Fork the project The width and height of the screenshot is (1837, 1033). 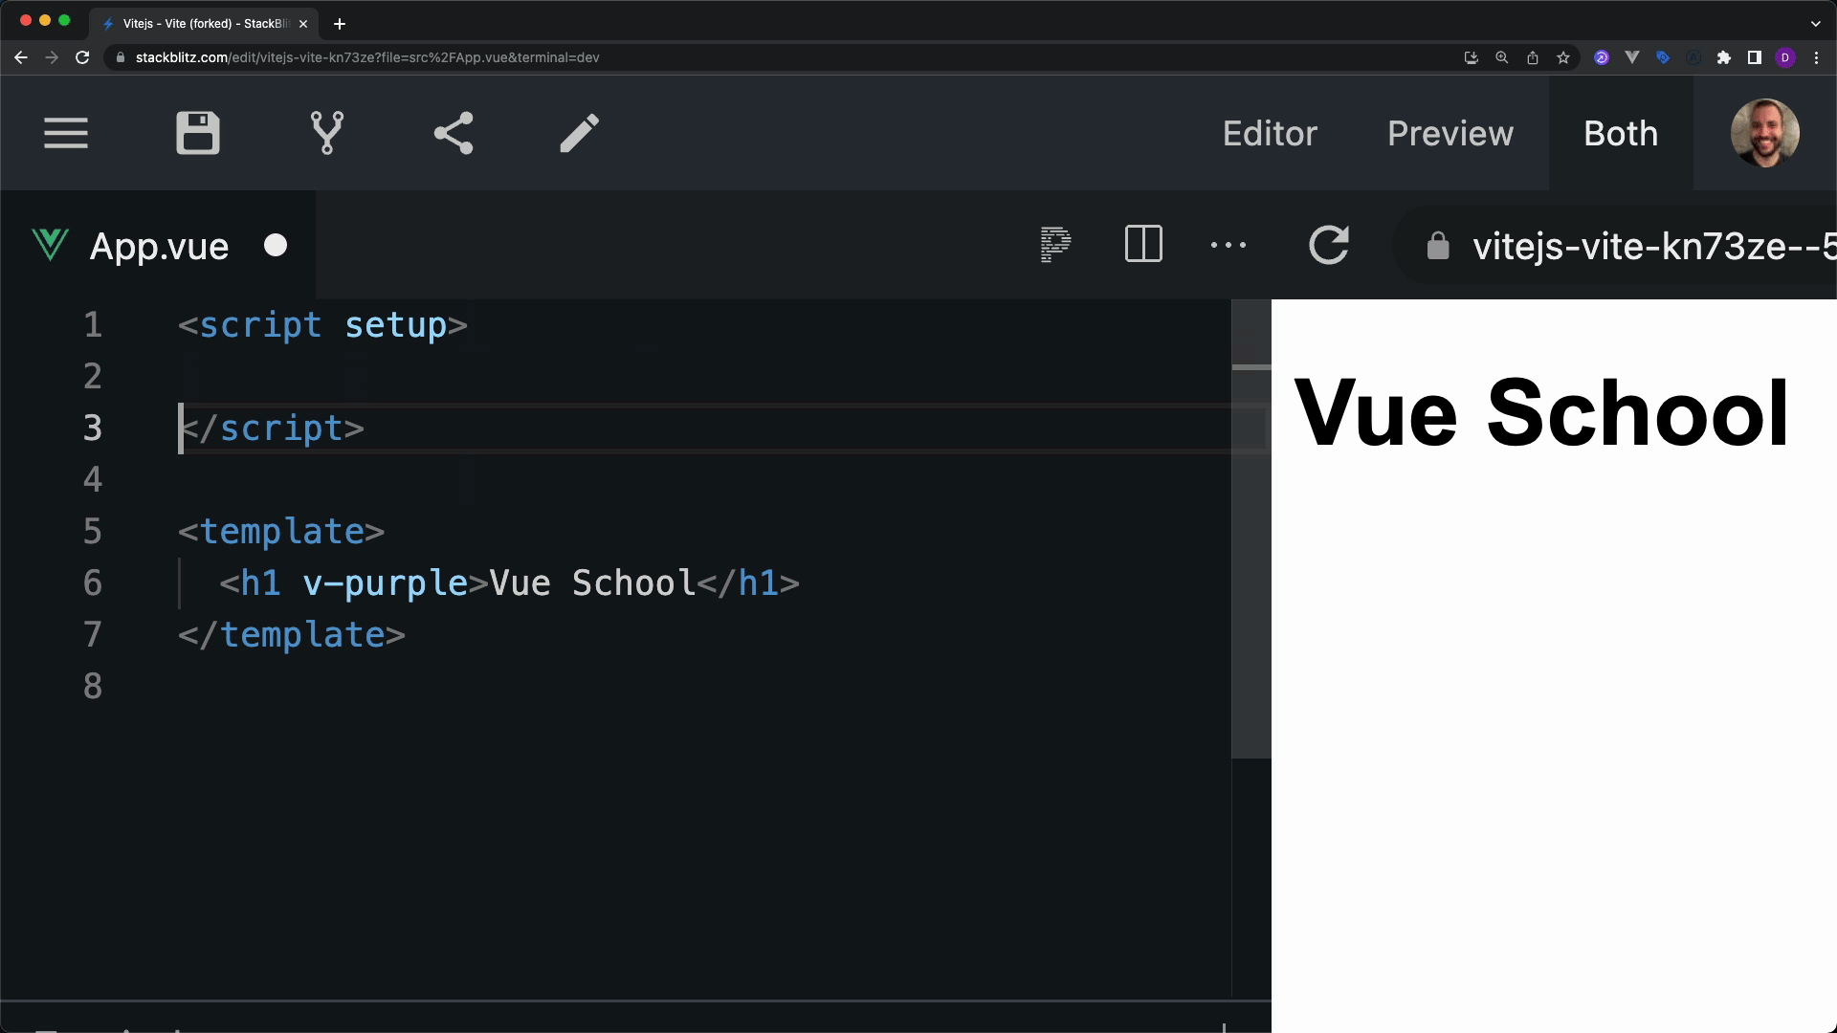click(x=327, y=133)
